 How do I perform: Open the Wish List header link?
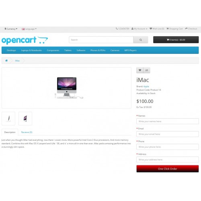coord(157,29)
